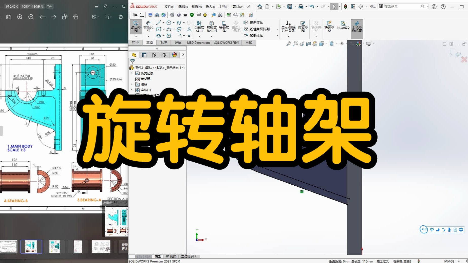Expand the Exit Sketch dropdown arrow

[136, 36]
